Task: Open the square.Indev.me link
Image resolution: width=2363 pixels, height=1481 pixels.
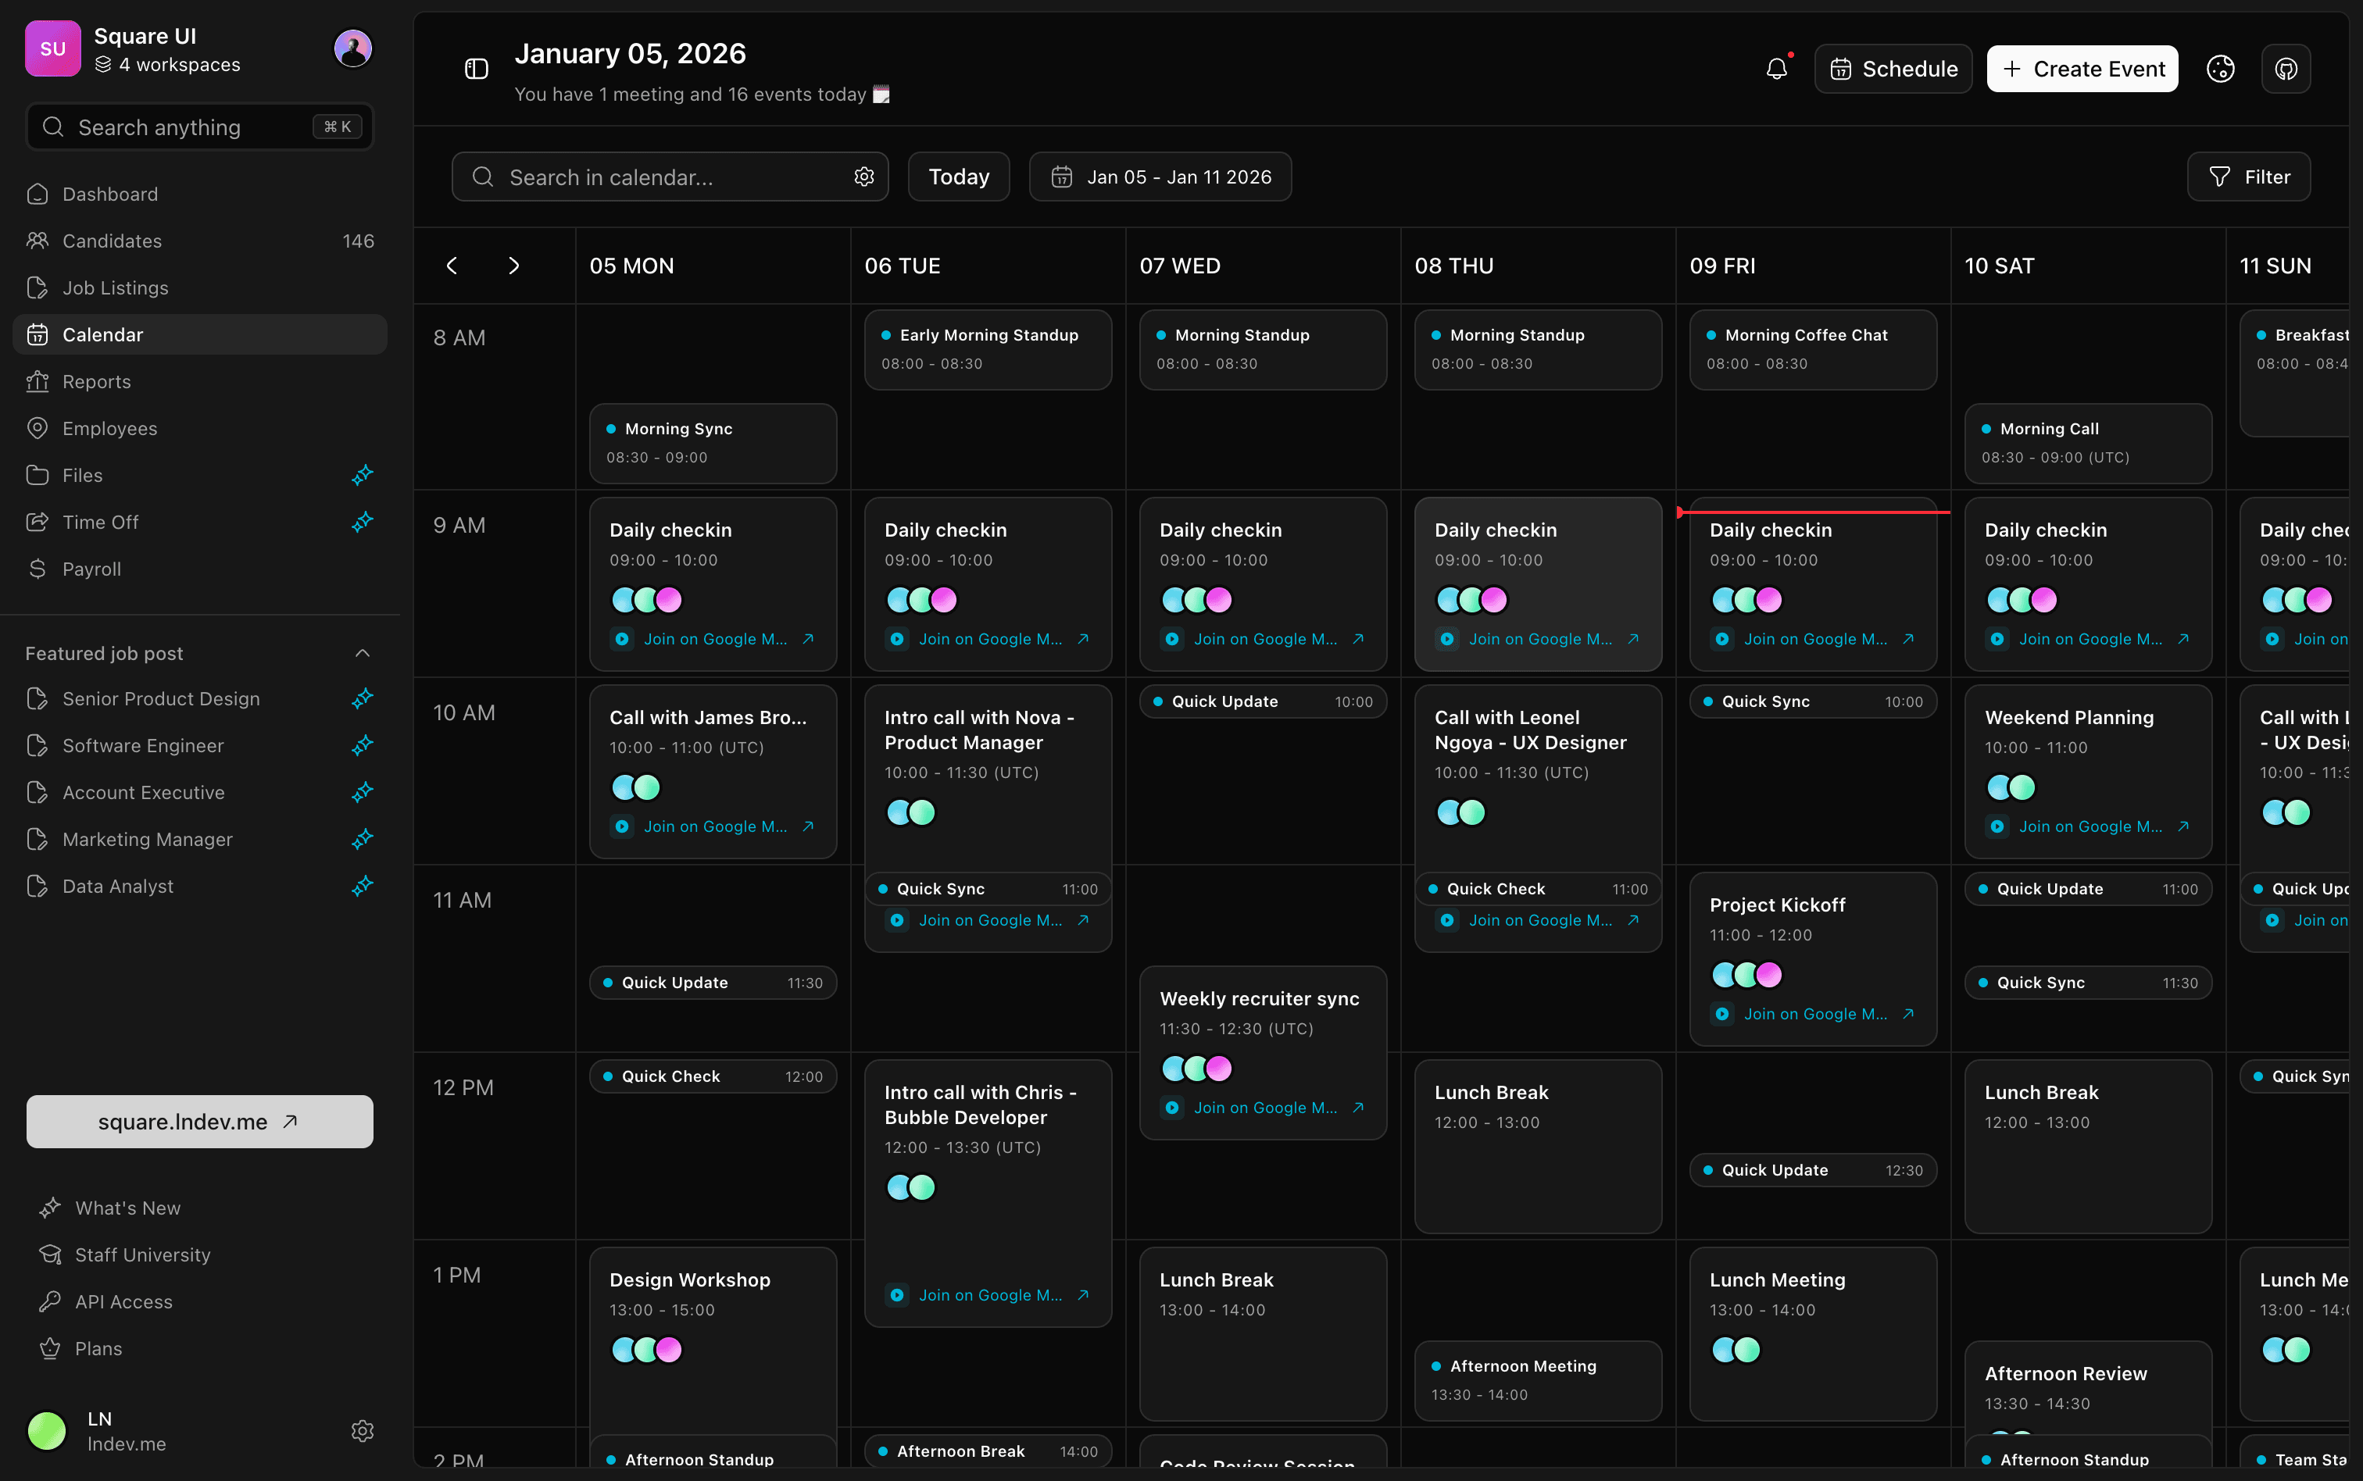Action: point(199,1122)
